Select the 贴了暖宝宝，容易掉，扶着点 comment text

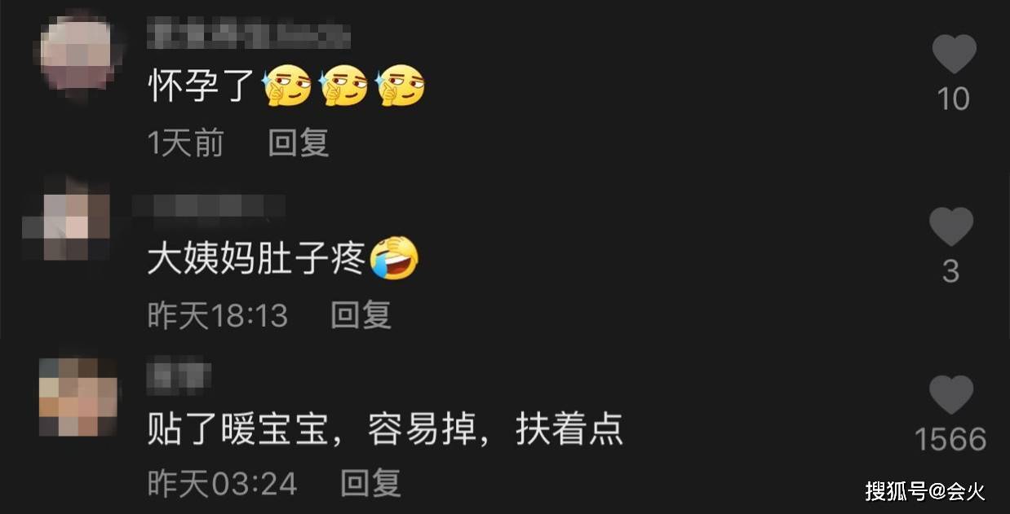click(x=386, y=429)
